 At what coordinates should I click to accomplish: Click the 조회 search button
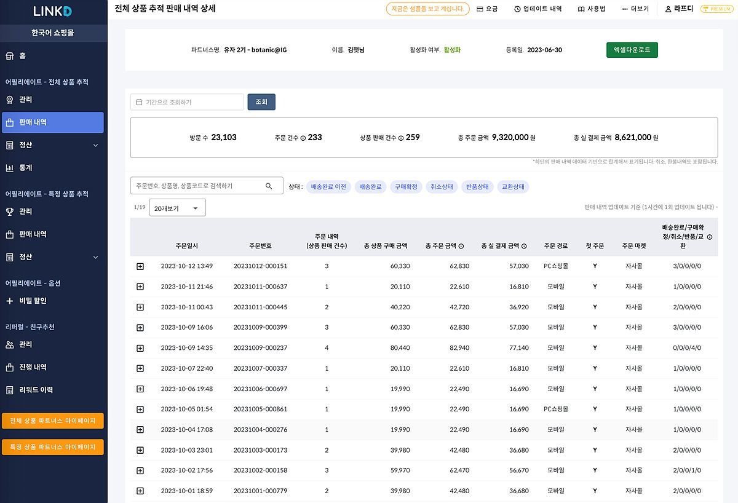point(261,102)
